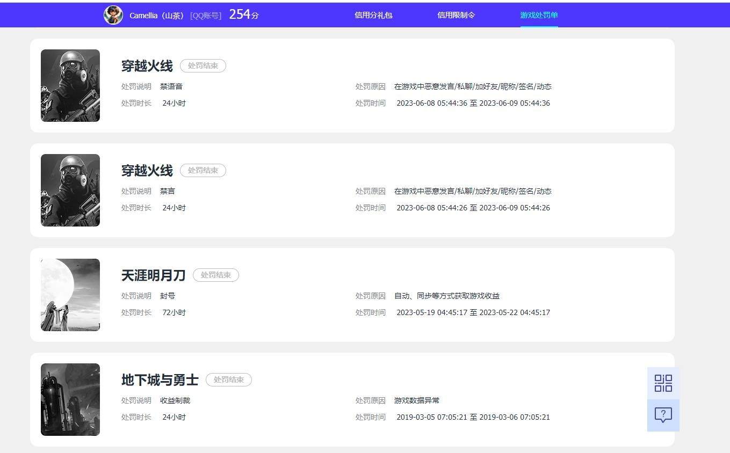The image size is (730, 453).
Task: Click 处罚结束 badge beside 天涯明月刀
Action: 216,275
